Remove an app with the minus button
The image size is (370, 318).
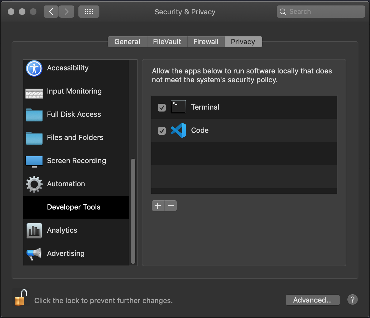[x=171, y=206]
